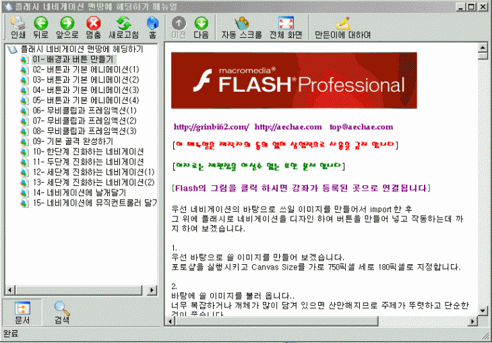Click the Macromedia Flash Professional banner image
The image size is (492, 343).
pos(294,81)
